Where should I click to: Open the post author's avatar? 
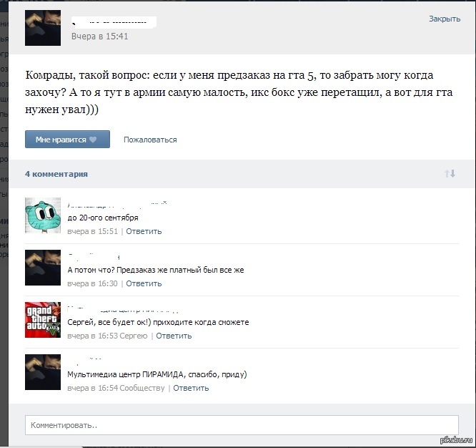[43, 29]
